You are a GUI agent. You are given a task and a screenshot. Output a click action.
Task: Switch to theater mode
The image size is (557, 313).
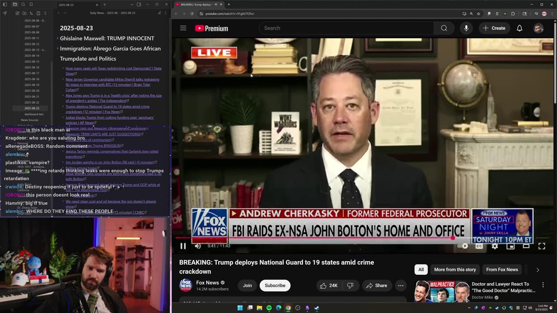coord(526,246)
